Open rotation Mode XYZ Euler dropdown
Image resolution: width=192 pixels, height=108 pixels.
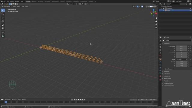(x=181, y=59)
